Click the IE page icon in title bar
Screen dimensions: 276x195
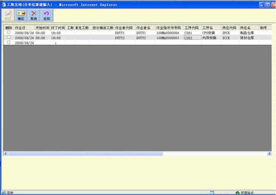(x=3, y=4)
